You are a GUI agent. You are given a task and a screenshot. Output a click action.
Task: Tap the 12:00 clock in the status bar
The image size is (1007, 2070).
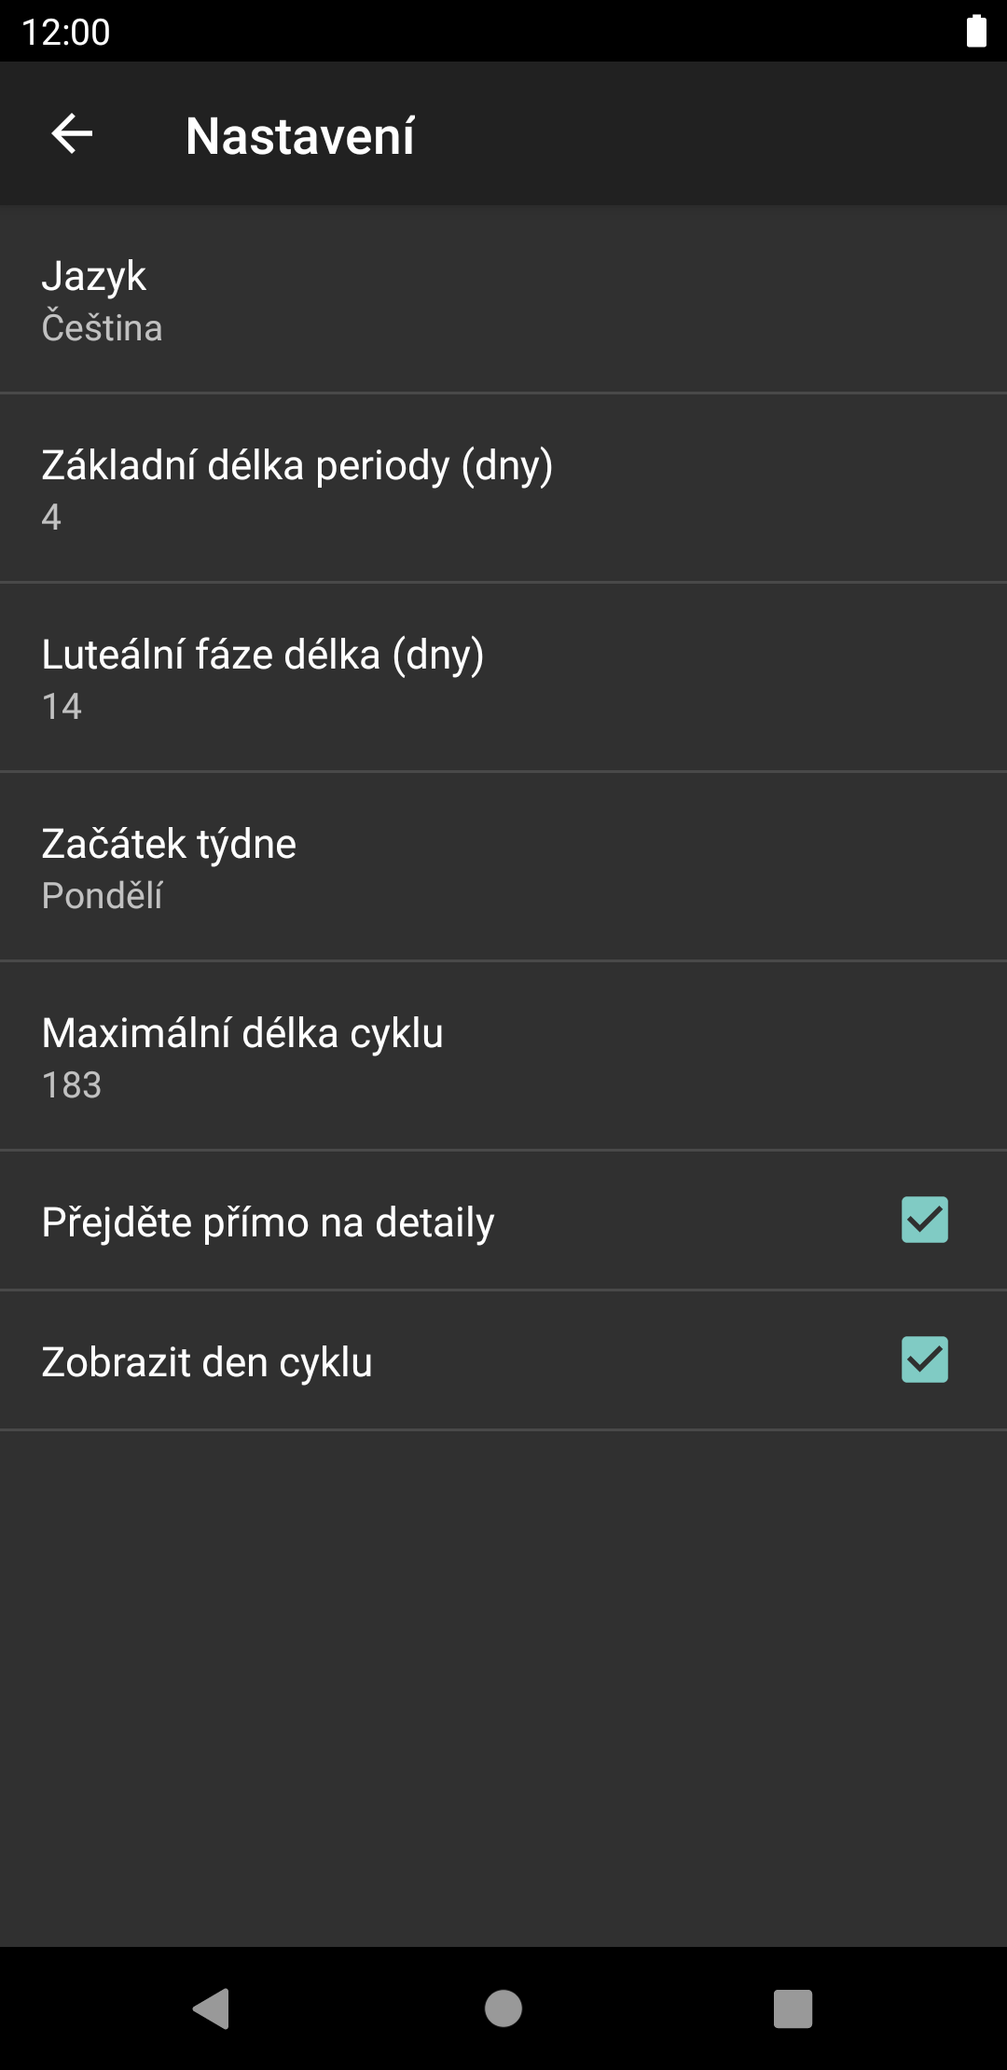pos(65,32)
